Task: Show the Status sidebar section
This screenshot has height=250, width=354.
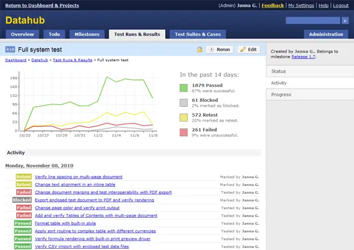Action: coord(310,71)
